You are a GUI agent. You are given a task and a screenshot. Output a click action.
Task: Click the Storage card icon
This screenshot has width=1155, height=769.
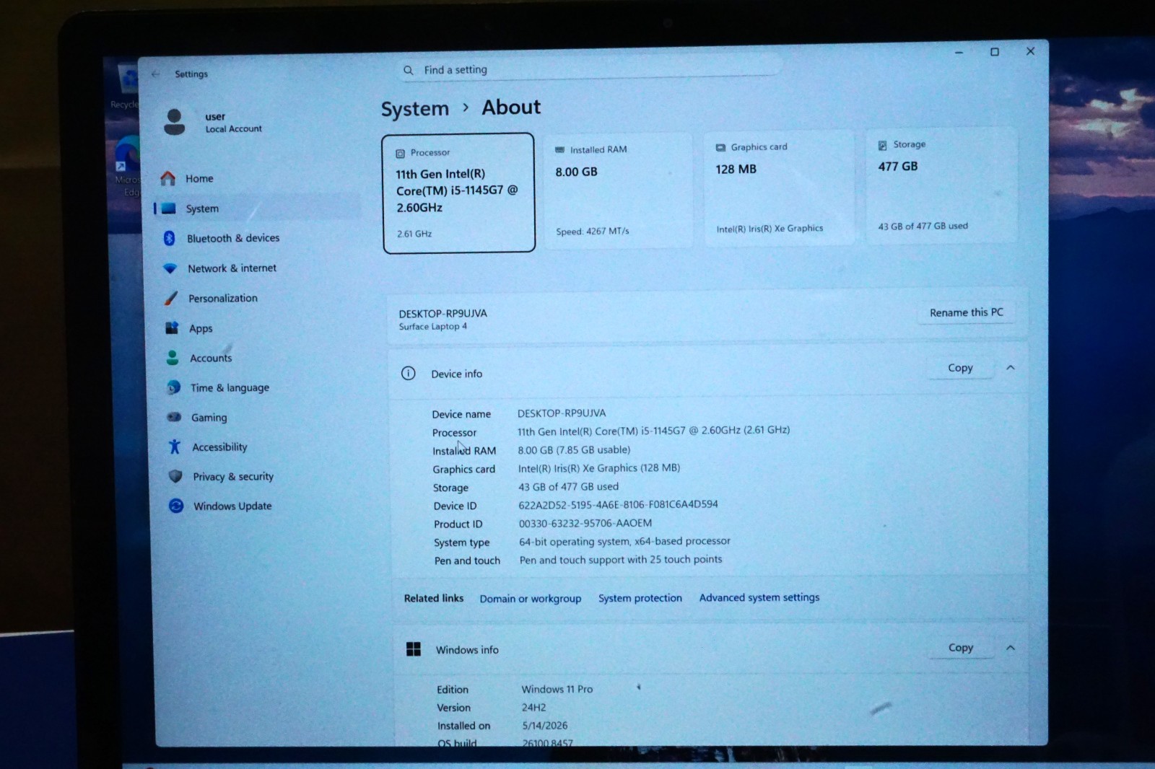[882, 145]
